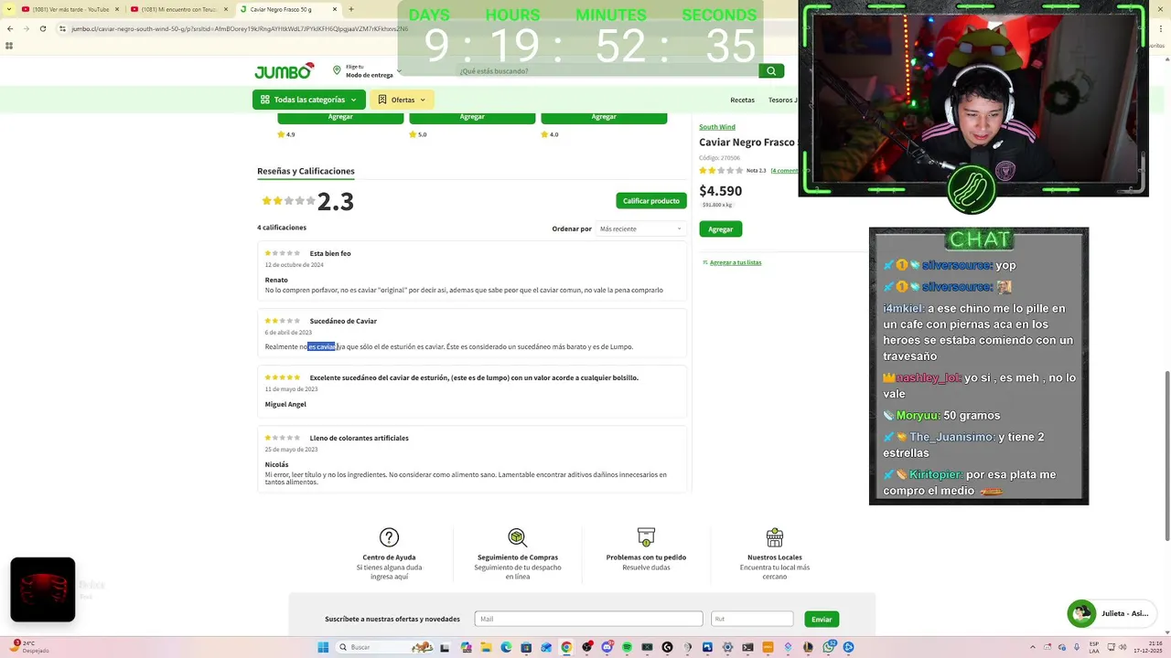Viewport: 1171px width, 658px height.
Task: Click list icon beside Agregar a tus listas
Action: 705,262
